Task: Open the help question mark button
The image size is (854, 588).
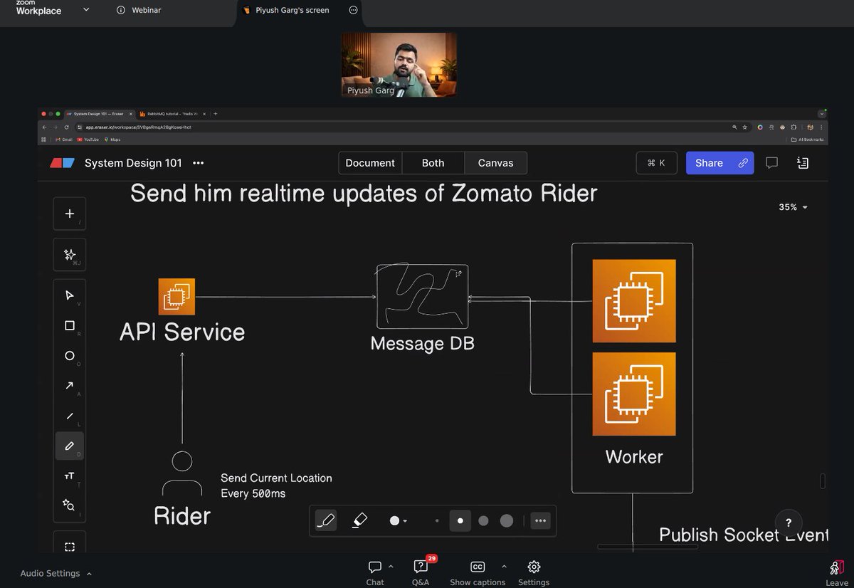Action: pos(789,523)
